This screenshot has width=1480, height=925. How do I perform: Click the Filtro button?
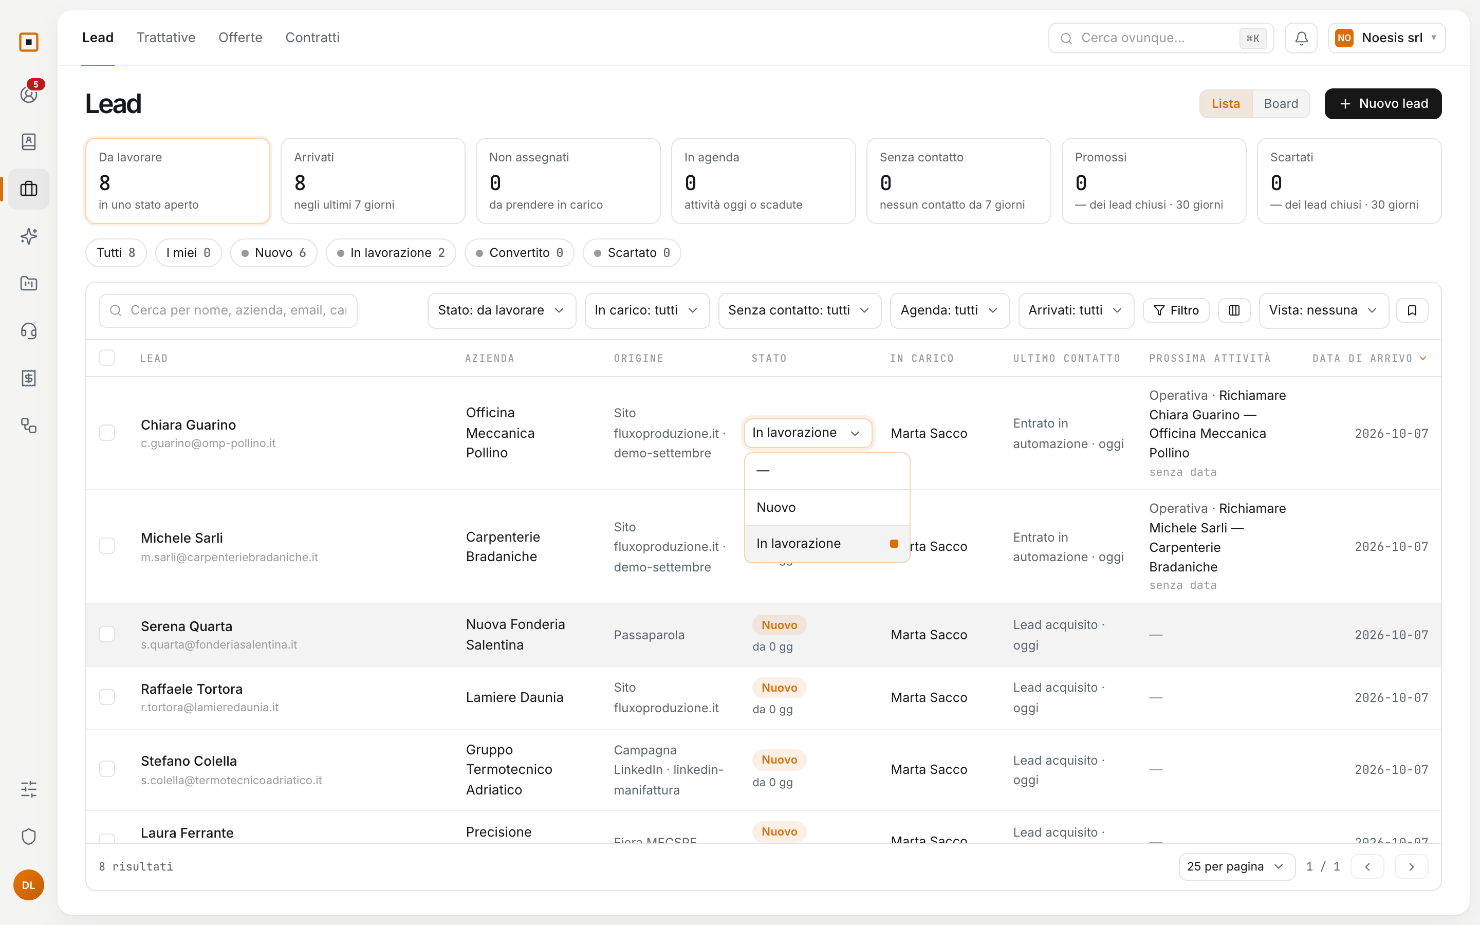click(1175, 310)
